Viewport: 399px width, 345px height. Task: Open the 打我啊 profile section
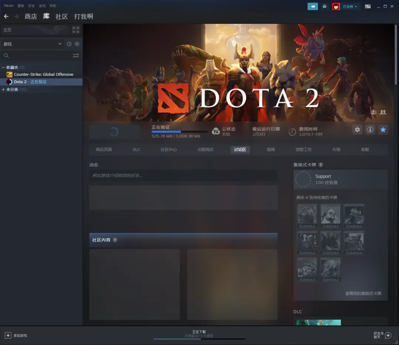[x=83, y=17]
